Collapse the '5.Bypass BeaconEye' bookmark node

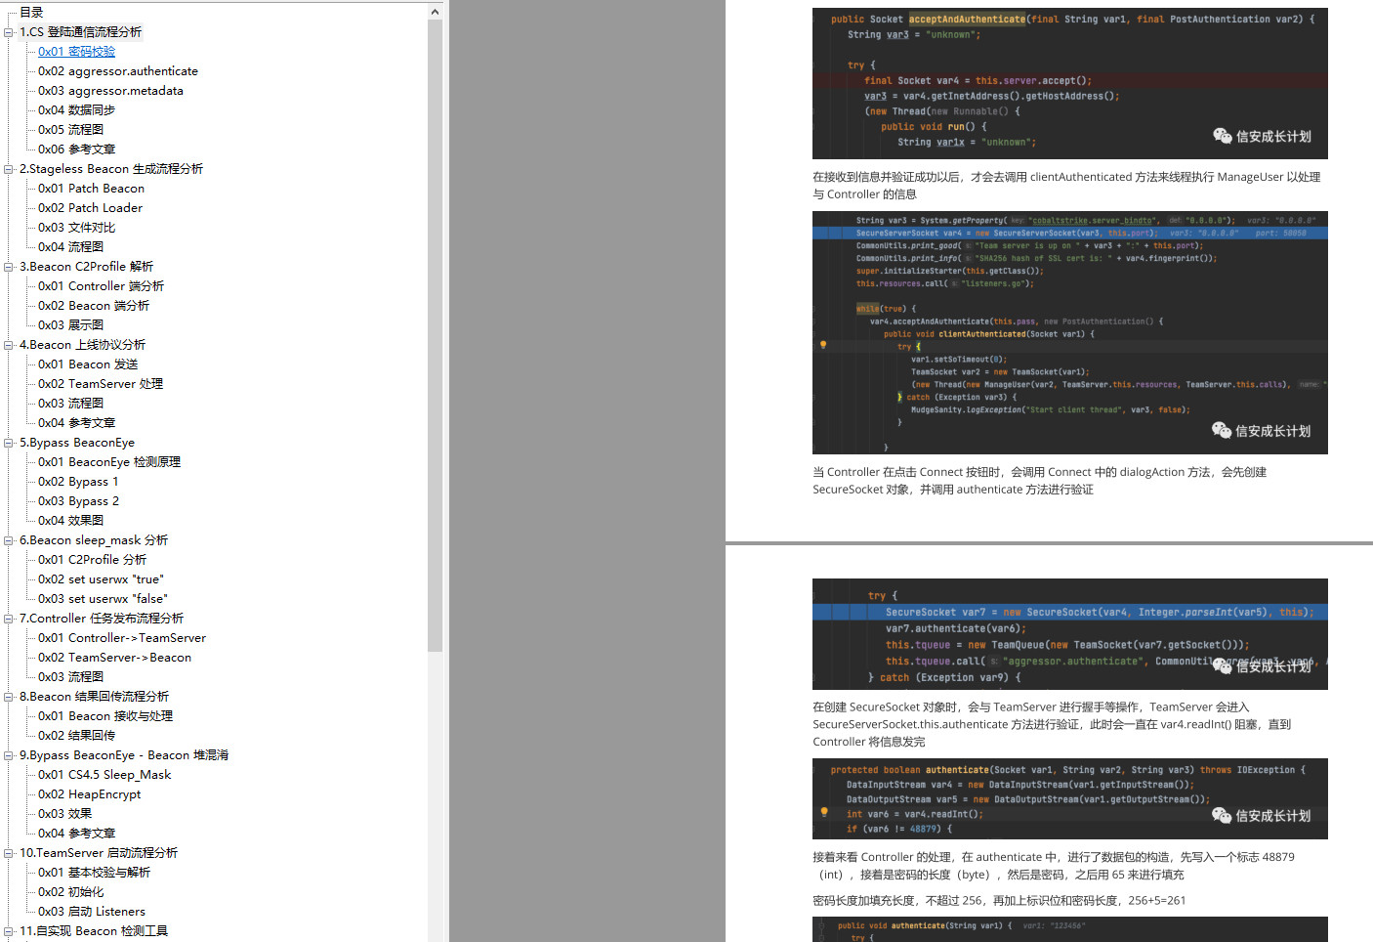tap(9, 443)
